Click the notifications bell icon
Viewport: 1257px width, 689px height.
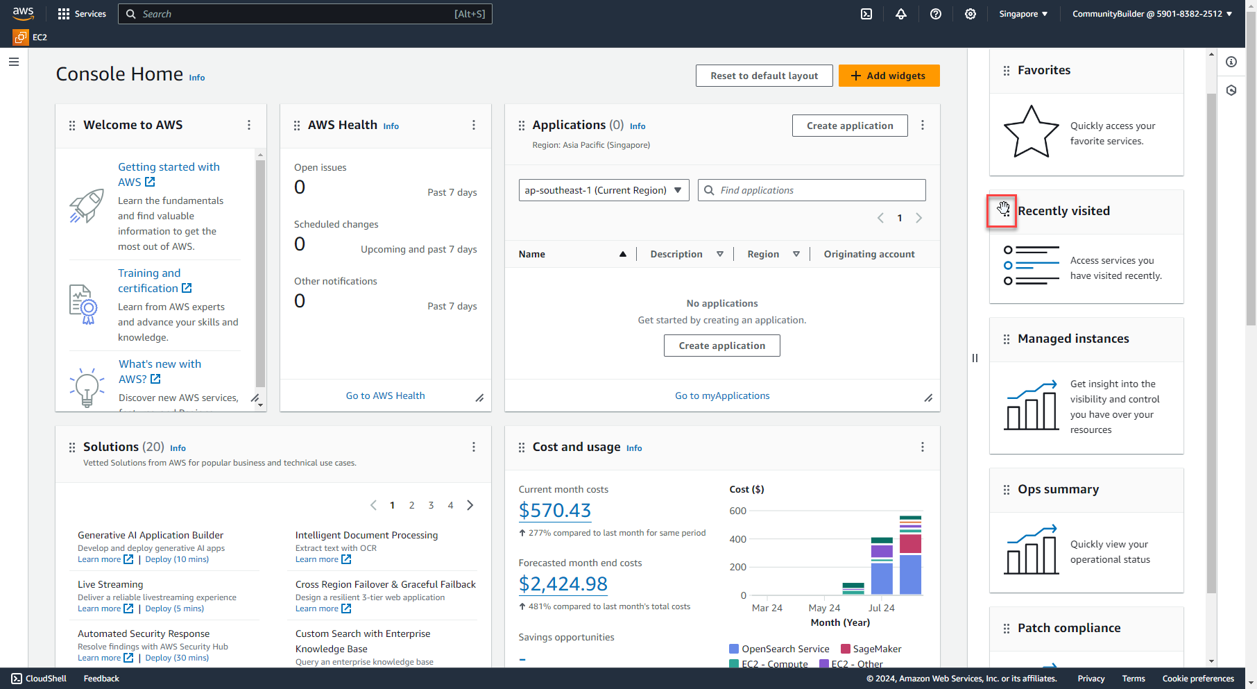pos(900,13)
